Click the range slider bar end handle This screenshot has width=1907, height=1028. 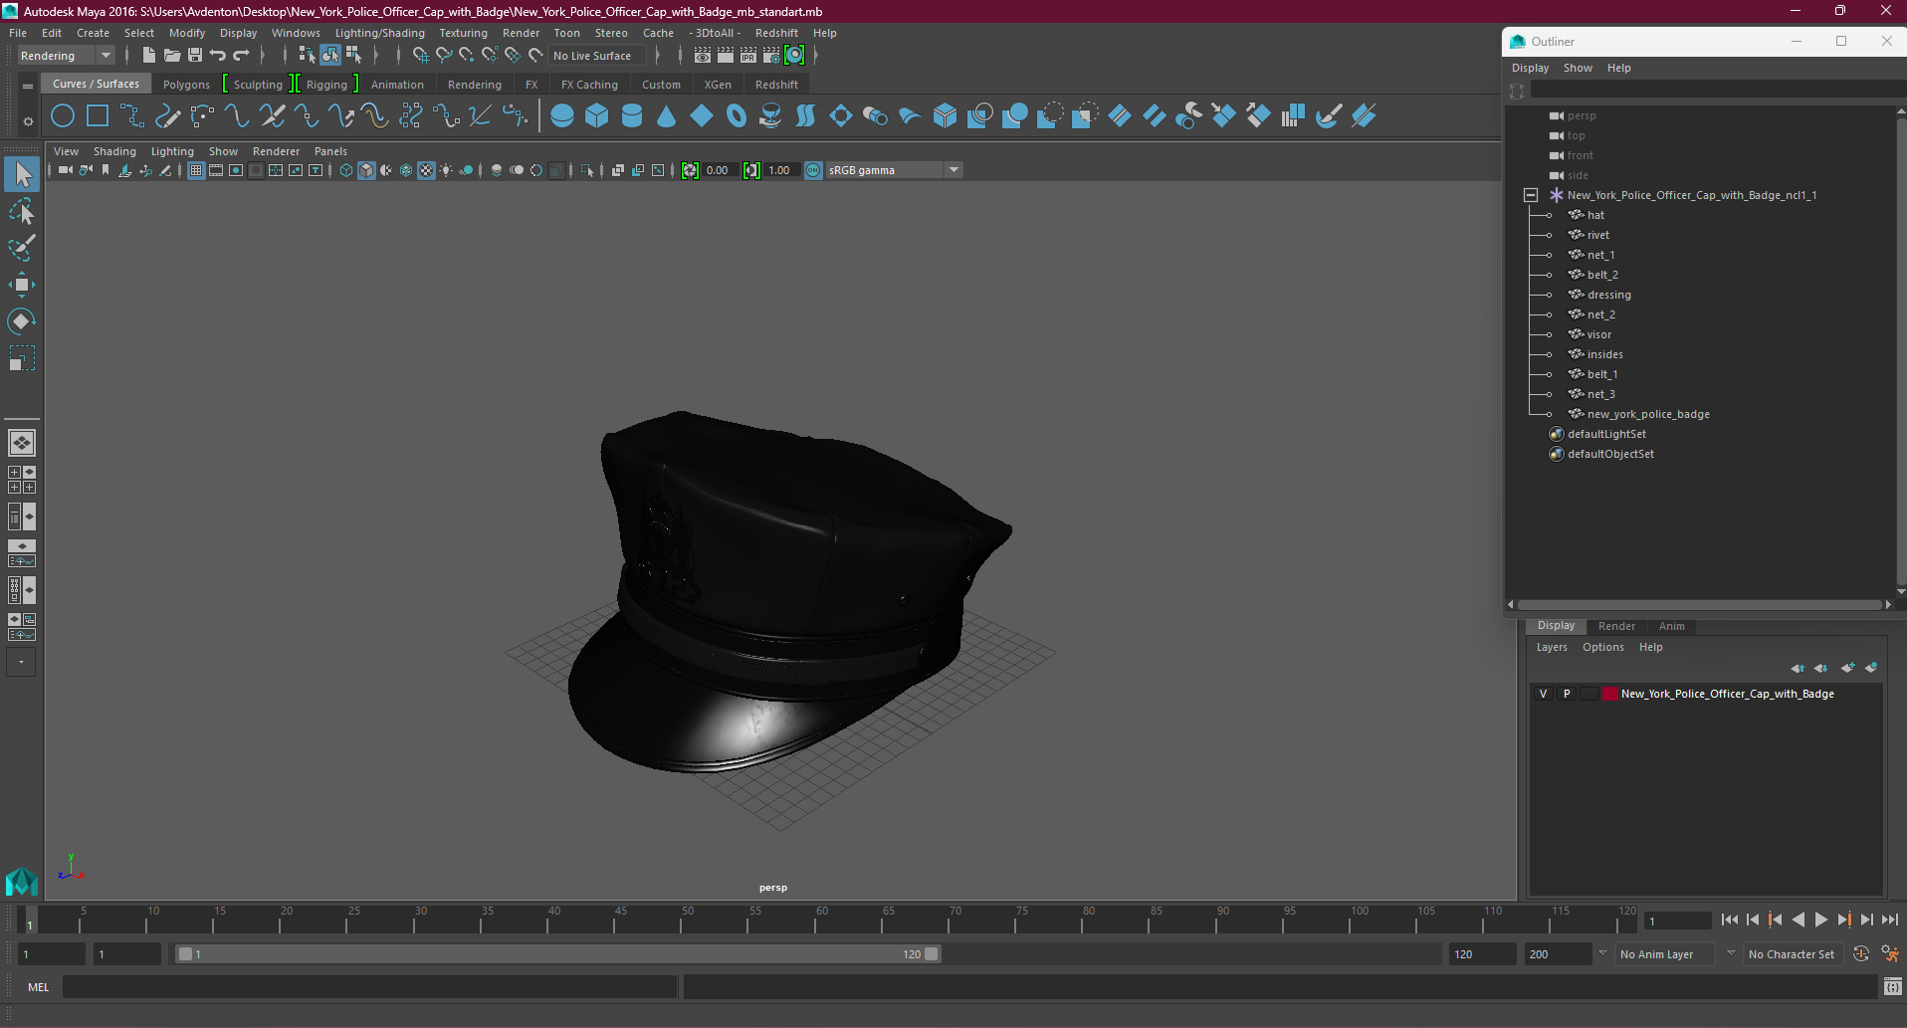click(x=932, y=954)
